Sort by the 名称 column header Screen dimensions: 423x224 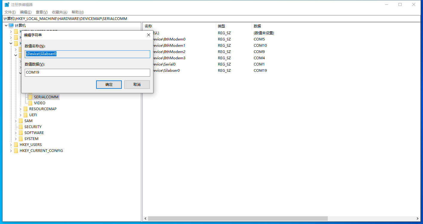pyautogui.click(x=179, y=26)
